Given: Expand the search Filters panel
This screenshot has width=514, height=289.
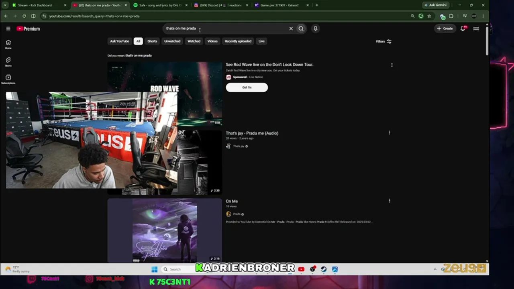Looking at the screenshot, I should click(383, 41).
